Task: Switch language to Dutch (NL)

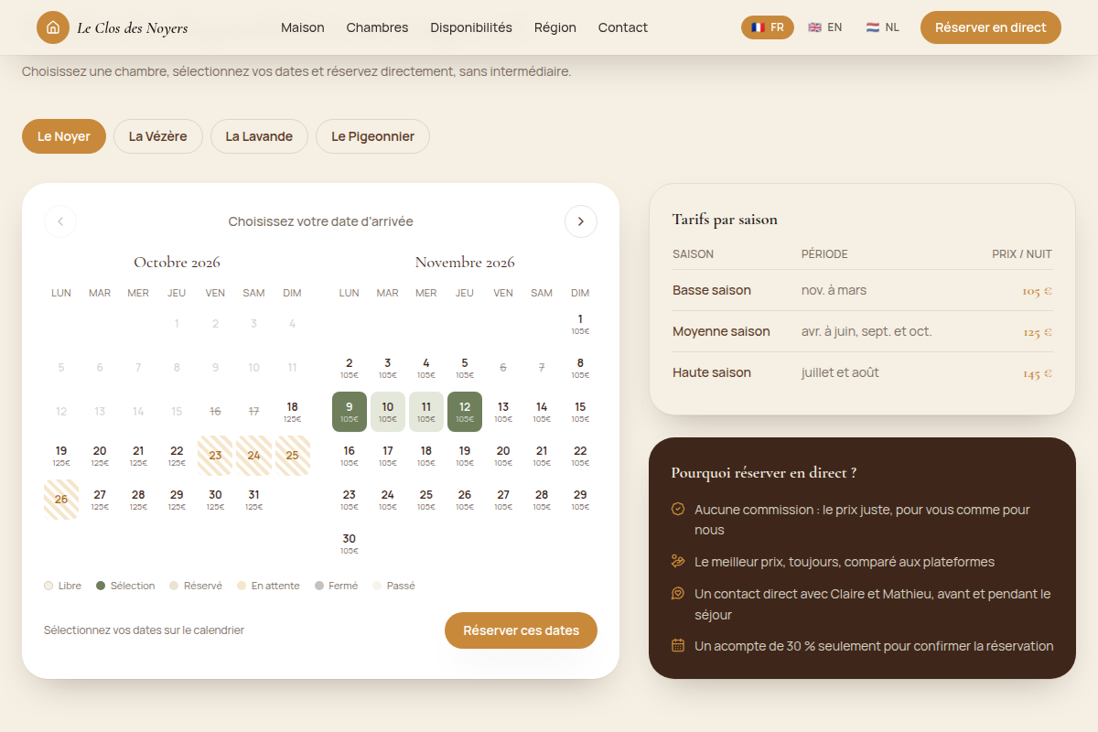Action: click(x=883, y=27)
